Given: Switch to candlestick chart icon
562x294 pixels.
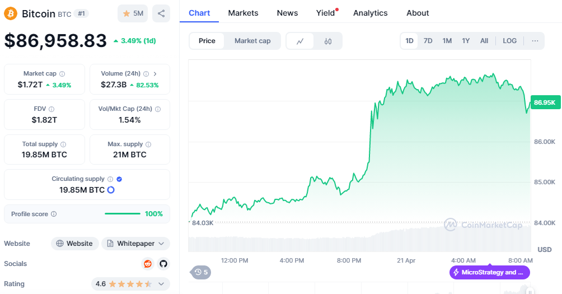Looking at the screenshot, I should 328,41.
